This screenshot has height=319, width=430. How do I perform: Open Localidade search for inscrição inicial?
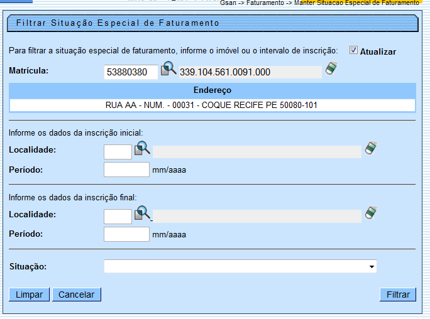coord(143,149)
